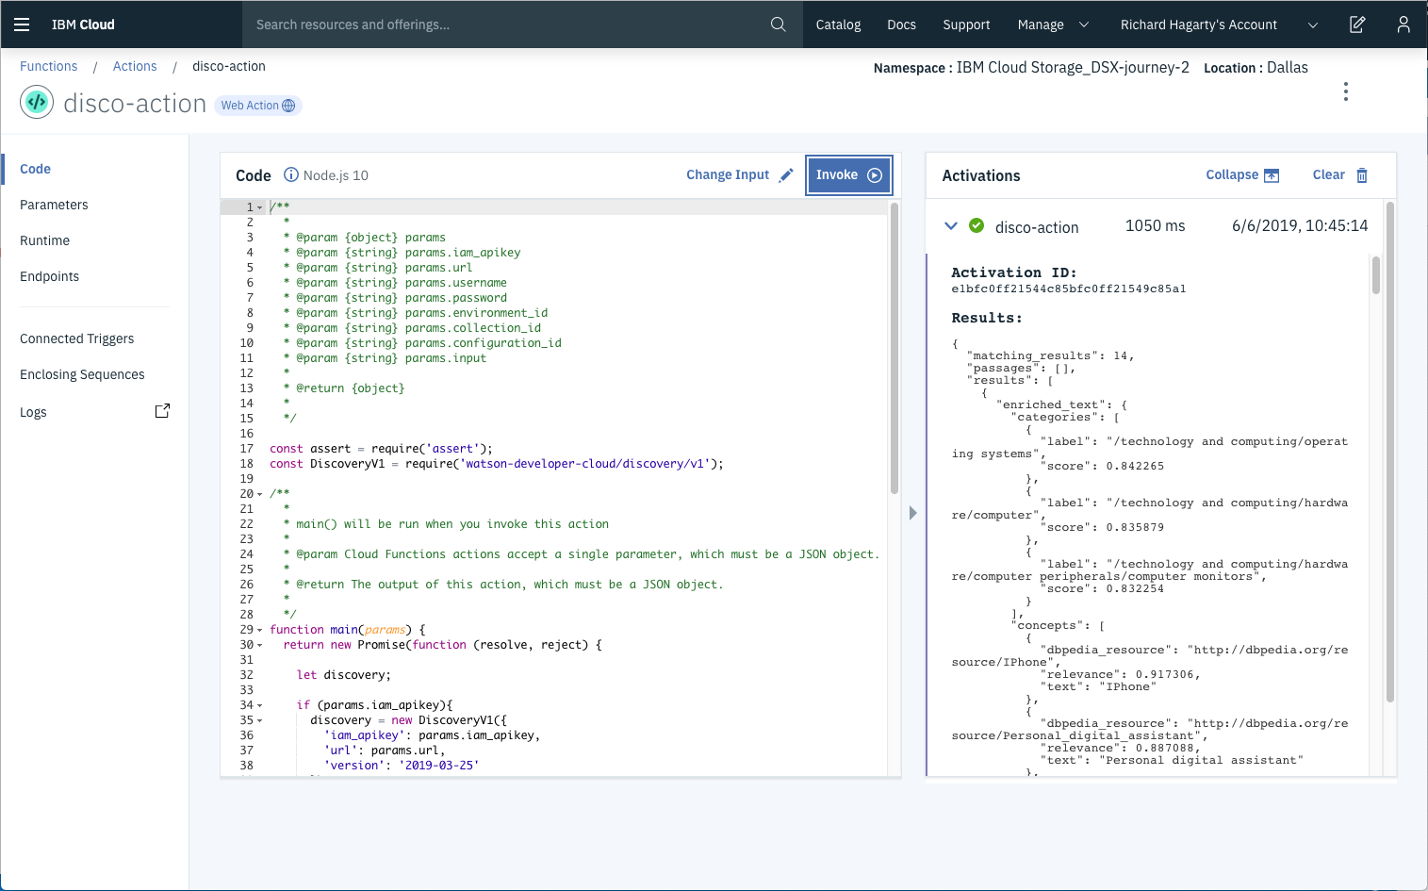
Task: Click the 1050 ms duration text
Action: click(1155, 226)
